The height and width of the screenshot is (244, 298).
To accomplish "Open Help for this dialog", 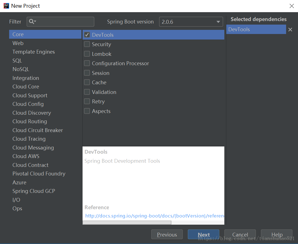I will [x=277, y=235].
